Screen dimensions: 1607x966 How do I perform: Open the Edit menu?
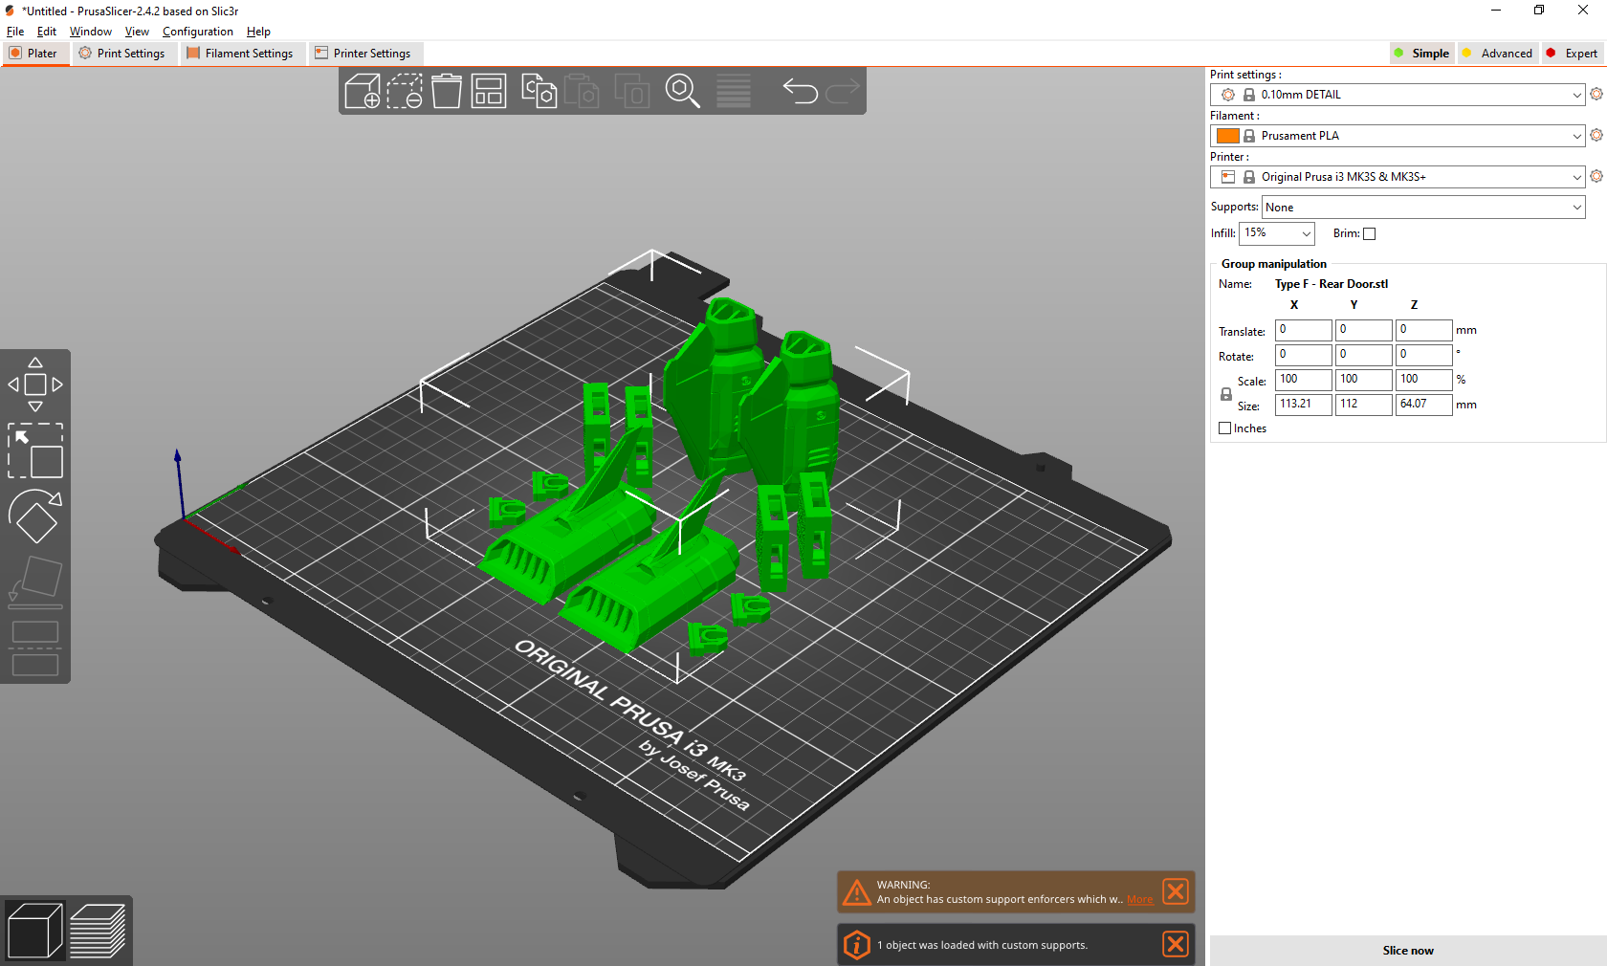47,32
